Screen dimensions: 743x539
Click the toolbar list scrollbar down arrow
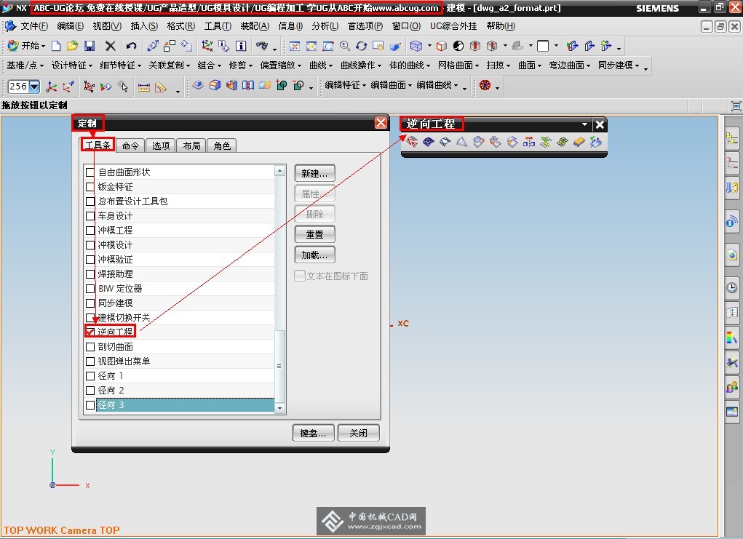pos(279,408)
